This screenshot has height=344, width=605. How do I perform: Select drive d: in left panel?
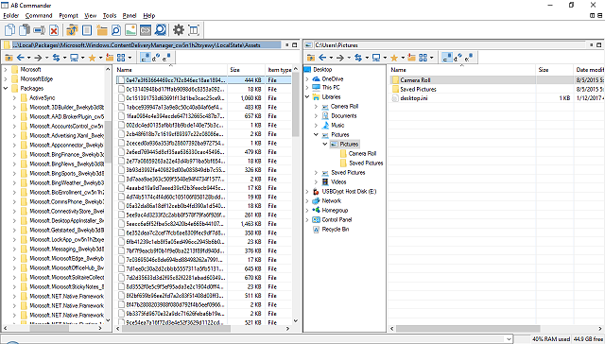156,58
